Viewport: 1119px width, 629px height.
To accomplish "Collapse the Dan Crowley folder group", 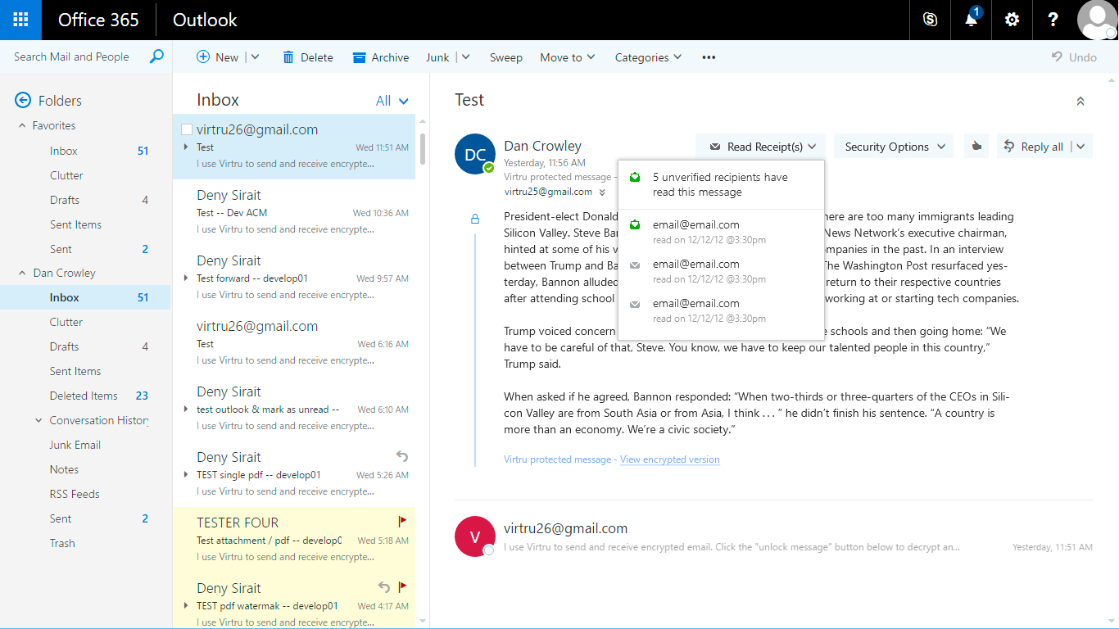I will (22, 273).
